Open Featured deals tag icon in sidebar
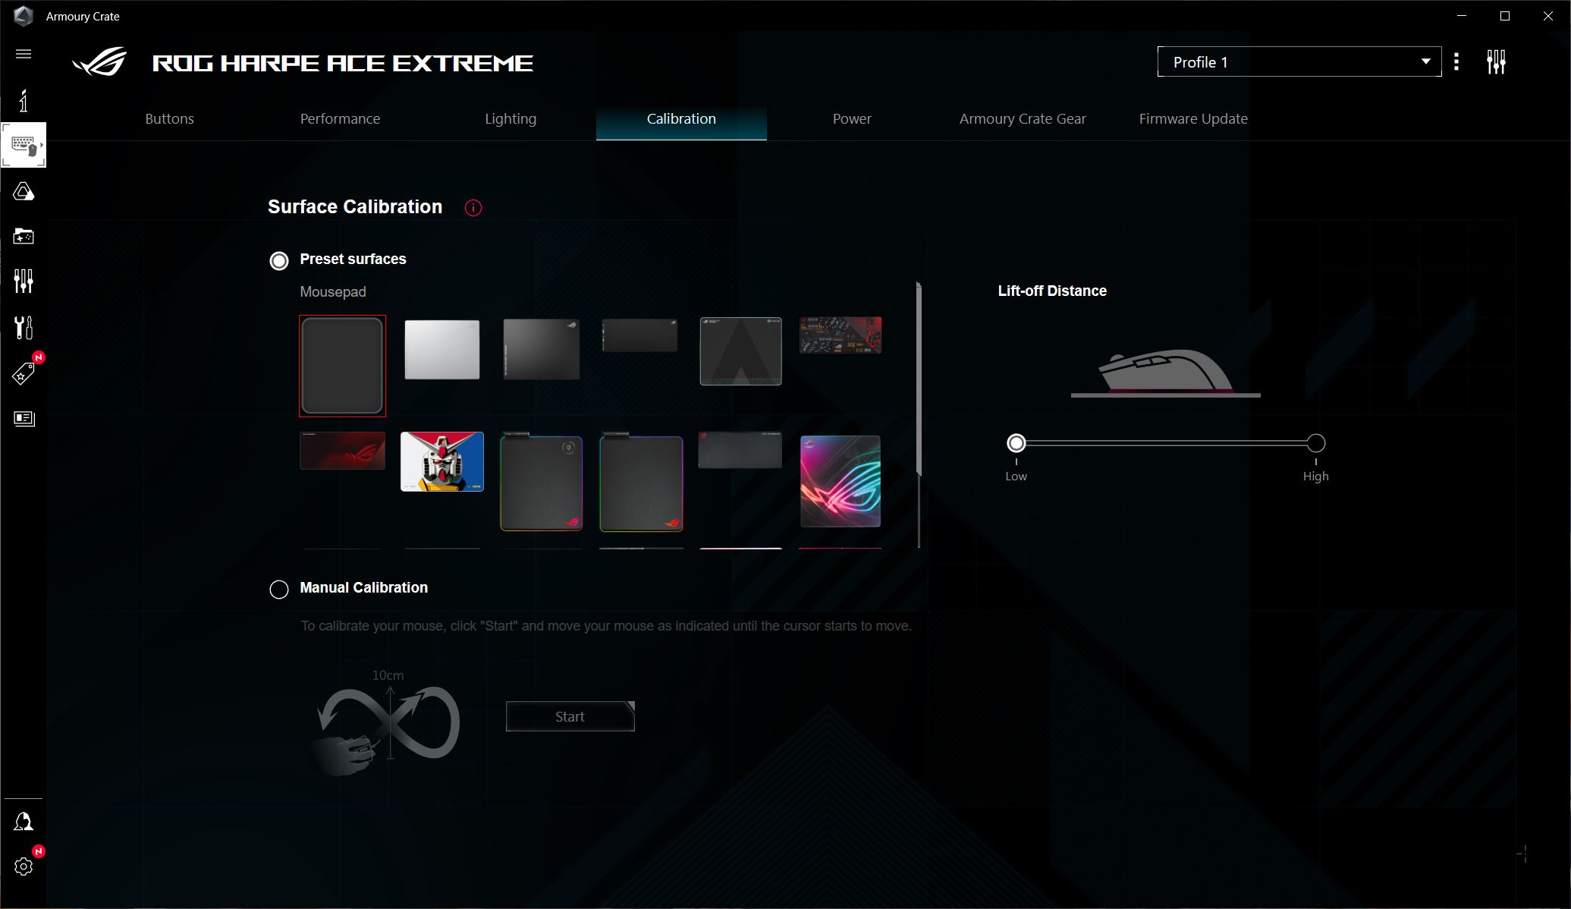Screen dimensions: 1571x909 pyautogui.click(x=24, y=373)
